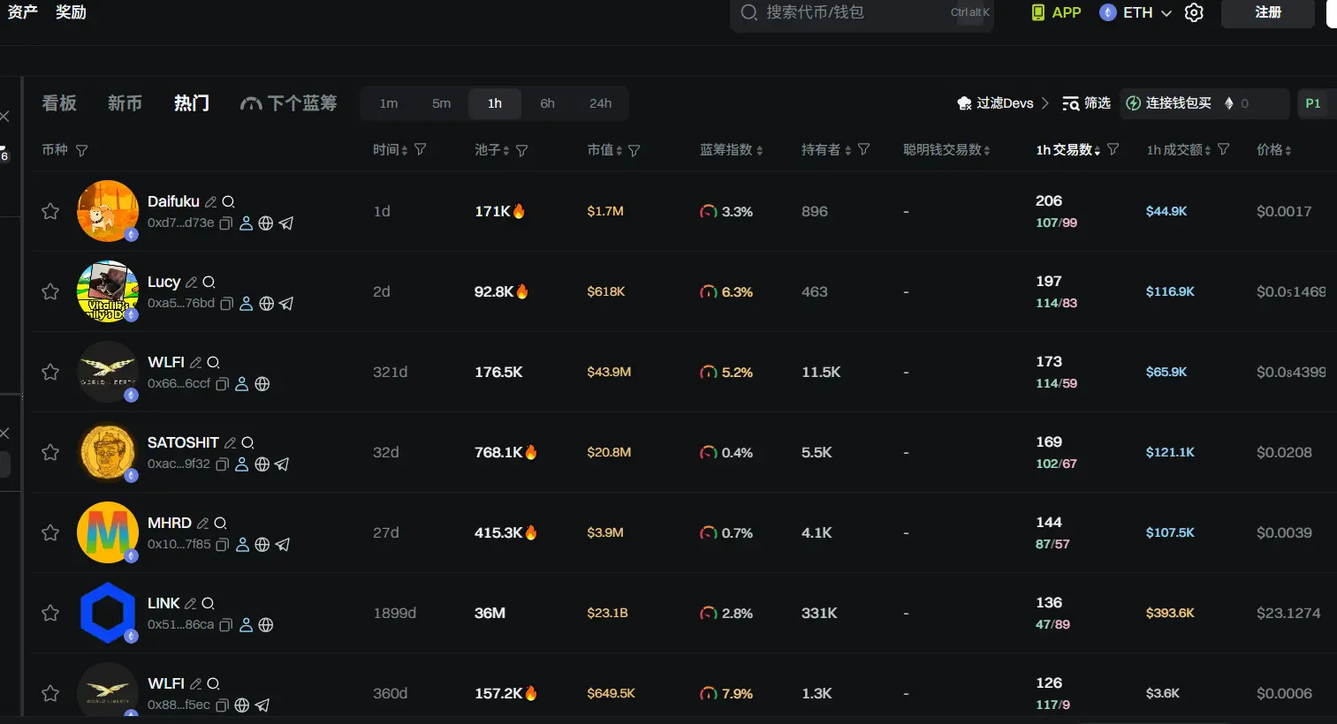Click the magnifier icon beside Lucy name

[x=209, y=283]
